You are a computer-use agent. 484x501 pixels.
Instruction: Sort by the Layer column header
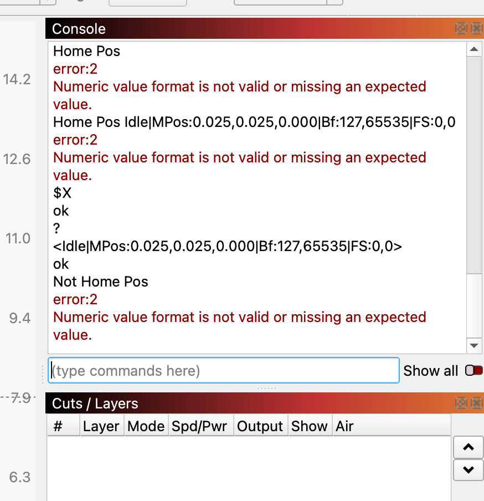click(x=101, y=426)
